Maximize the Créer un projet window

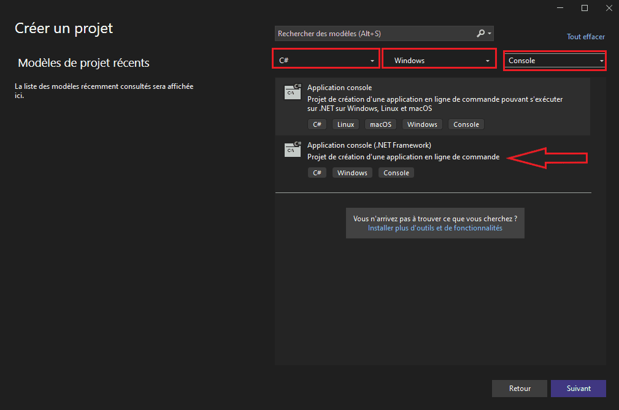point(585,8)
